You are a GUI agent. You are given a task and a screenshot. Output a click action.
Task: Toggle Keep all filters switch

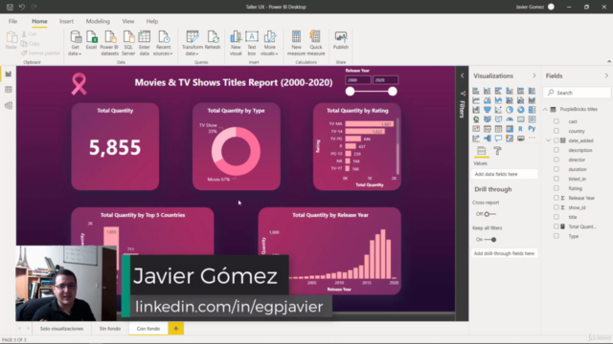(490, 240)
